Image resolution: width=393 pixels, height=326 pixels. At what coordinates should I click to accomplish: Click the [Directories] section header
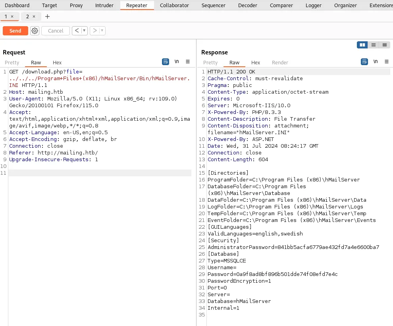click(228, 173)
